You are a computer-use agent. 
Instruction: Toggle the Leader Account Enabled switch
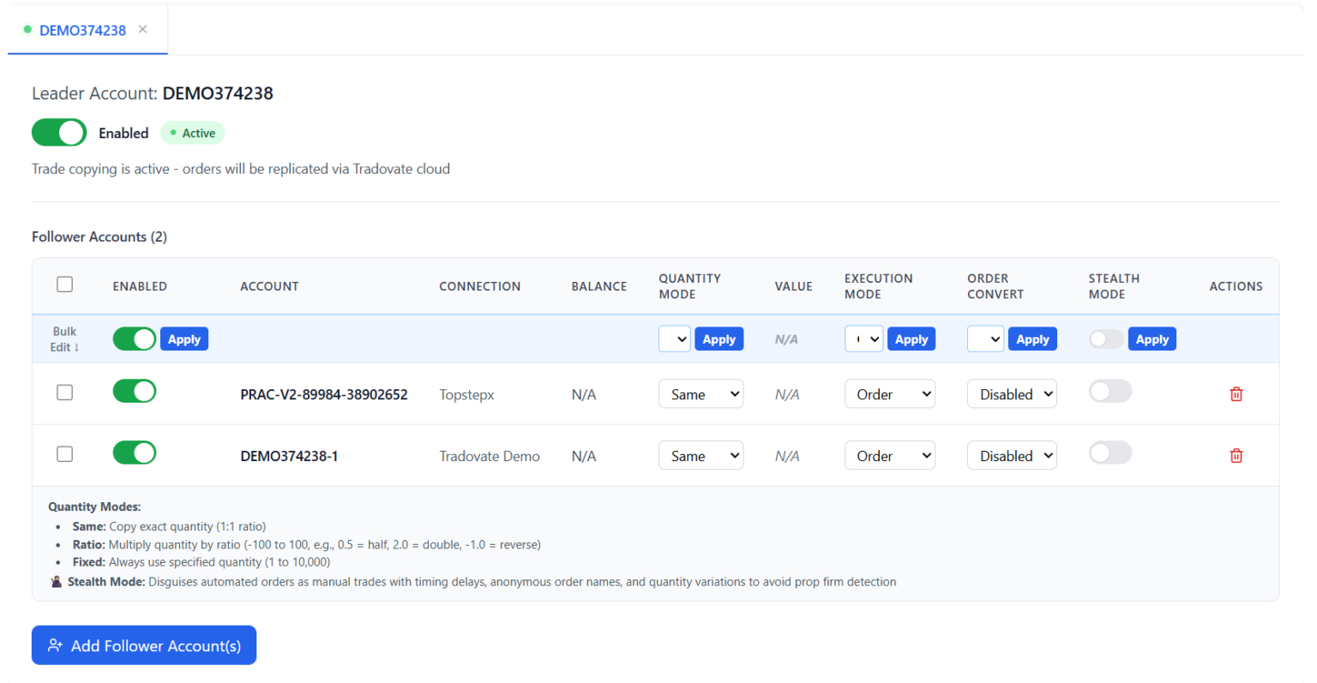coord(59,133)
